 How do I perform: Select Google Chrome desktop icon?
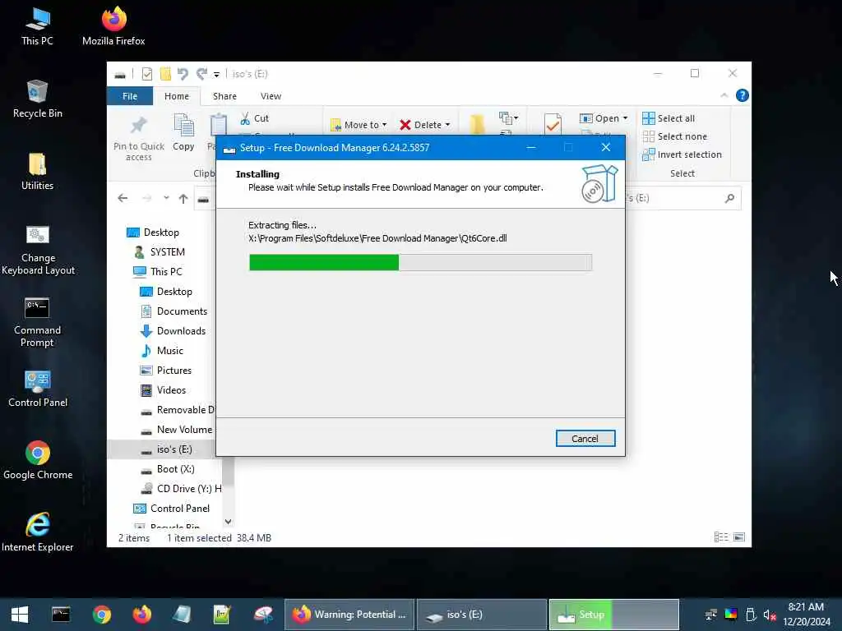point(38,460)
